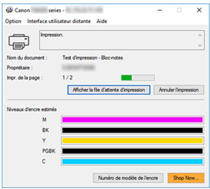Click Afficher la file d'attente d'impression
The image size is (210, 189).
coord(109,90)
